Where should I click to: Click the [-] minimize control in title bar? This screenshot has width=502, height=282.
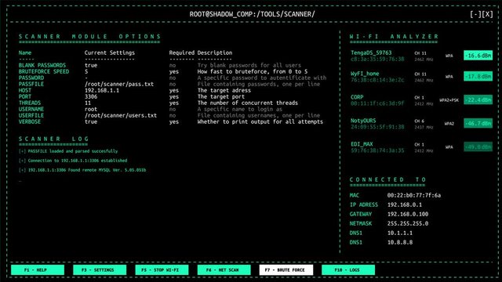(475, 14)
